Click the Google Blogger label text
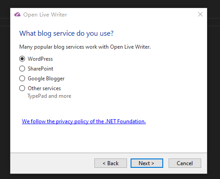 tap(46, 79)
